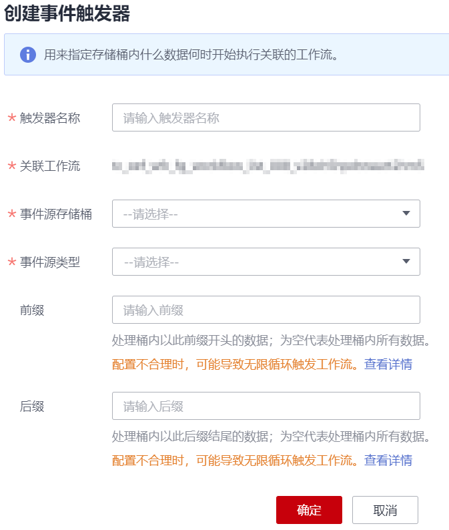Click the 关联工作流 field label
This screenshot has width=449, height=530.
tap(50, 166)
